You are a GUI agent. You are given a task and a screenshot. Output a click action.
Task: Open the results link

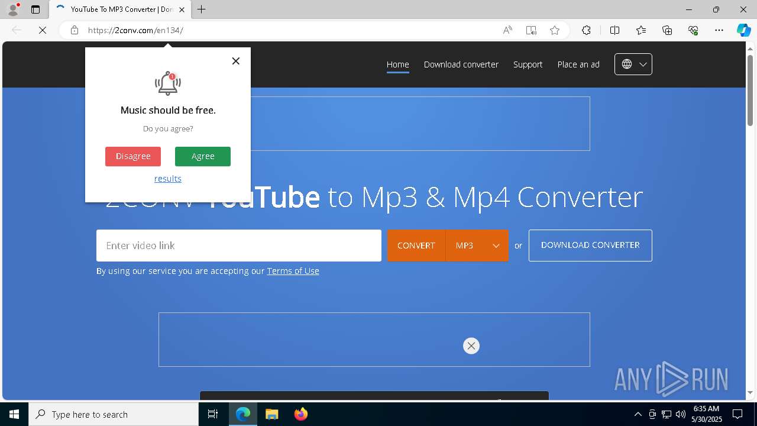[x=168, y=179]
